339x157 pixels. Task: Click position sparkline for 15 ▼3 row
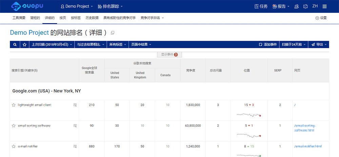pos(249,115)
